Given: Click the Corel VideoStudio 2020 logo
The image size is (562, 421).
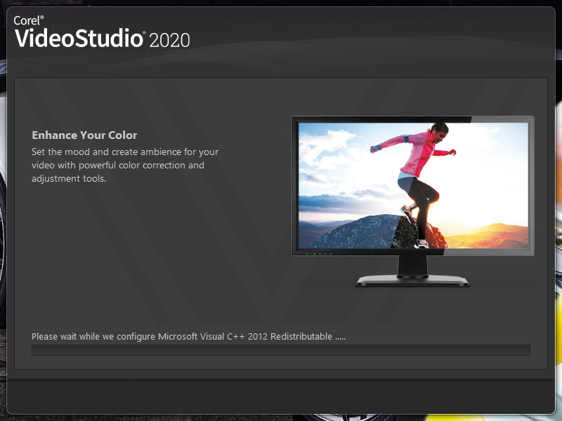Looking at the screenshot, I should (x=102, y=32).
